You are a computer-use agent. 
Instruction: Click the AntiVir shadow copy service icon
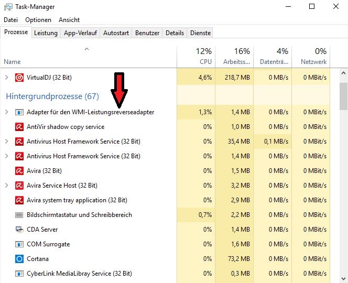tap(19, 127)
